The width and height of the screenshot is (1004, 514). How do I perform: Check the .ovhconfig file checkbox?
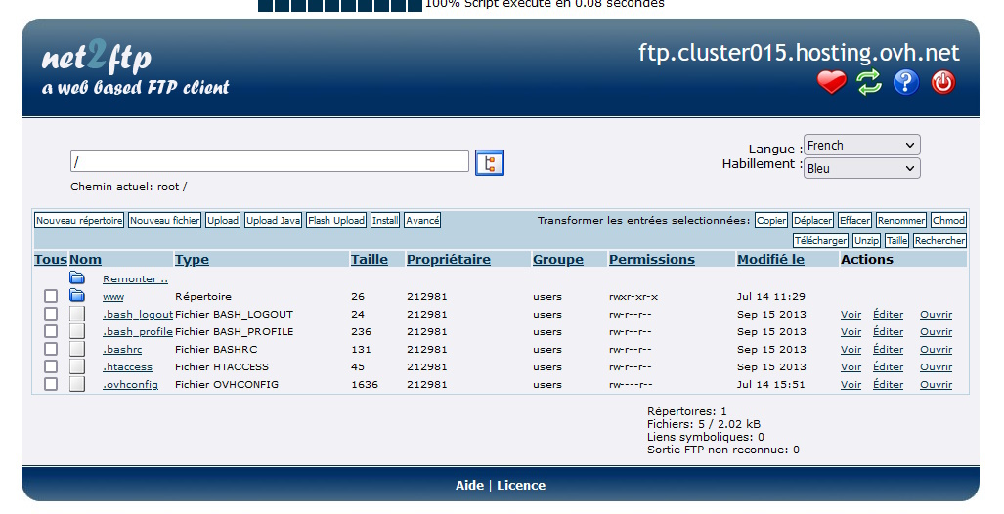tap(51, 384)
